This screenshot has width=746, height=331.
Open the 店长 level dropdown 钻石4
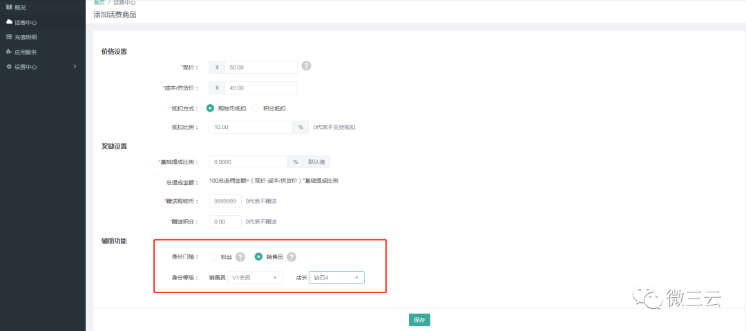[337, 277]
